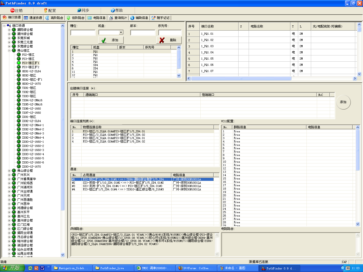
Task: Collapse the 佛山桂江 tree node
Action: point(9,51)
